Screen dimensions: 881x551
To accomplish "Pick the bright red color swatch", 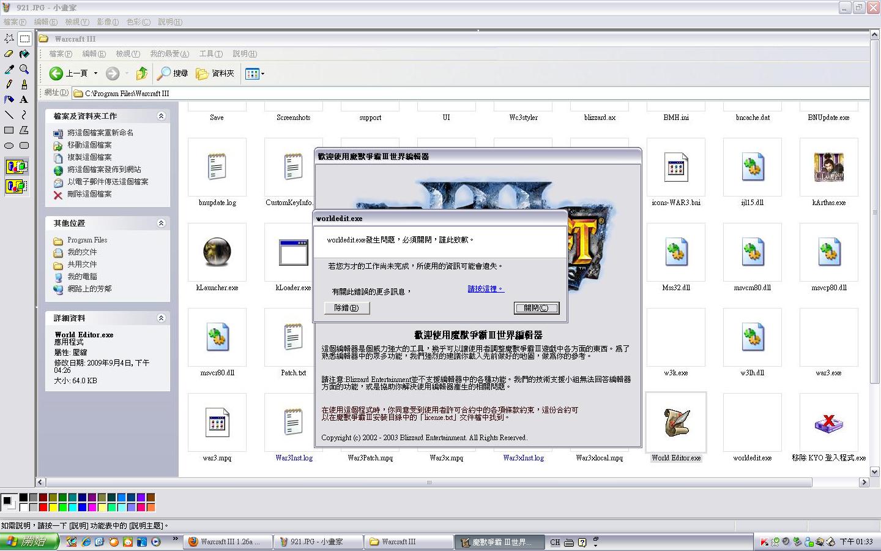I will click(x=43, y=508).
